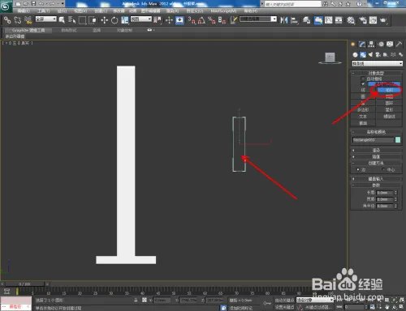Open the Material Editor

351,20
